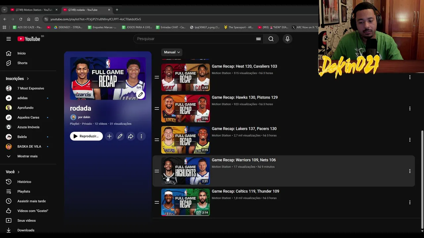Viewport: 424px width, 238px height.
Task: Click the browser address bar URL
Action: 96,19
